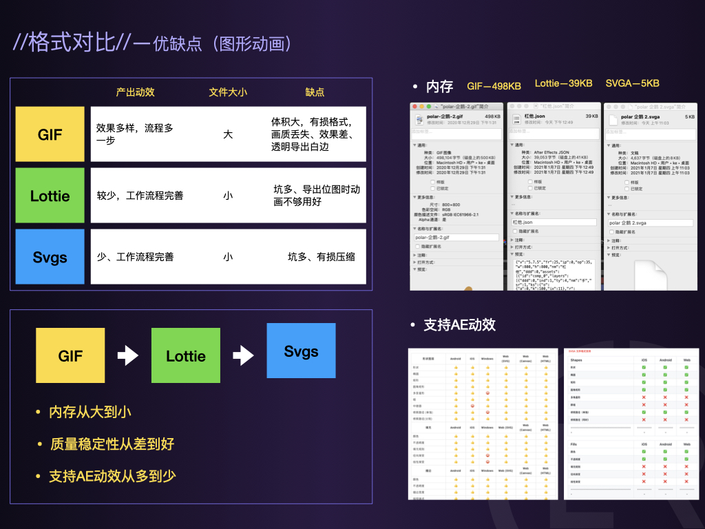This screenshot has width=705, height=529.
Task: Click the tags field in the 杠他.json info window
Action: pyautogui.click(x=554, y=134)
